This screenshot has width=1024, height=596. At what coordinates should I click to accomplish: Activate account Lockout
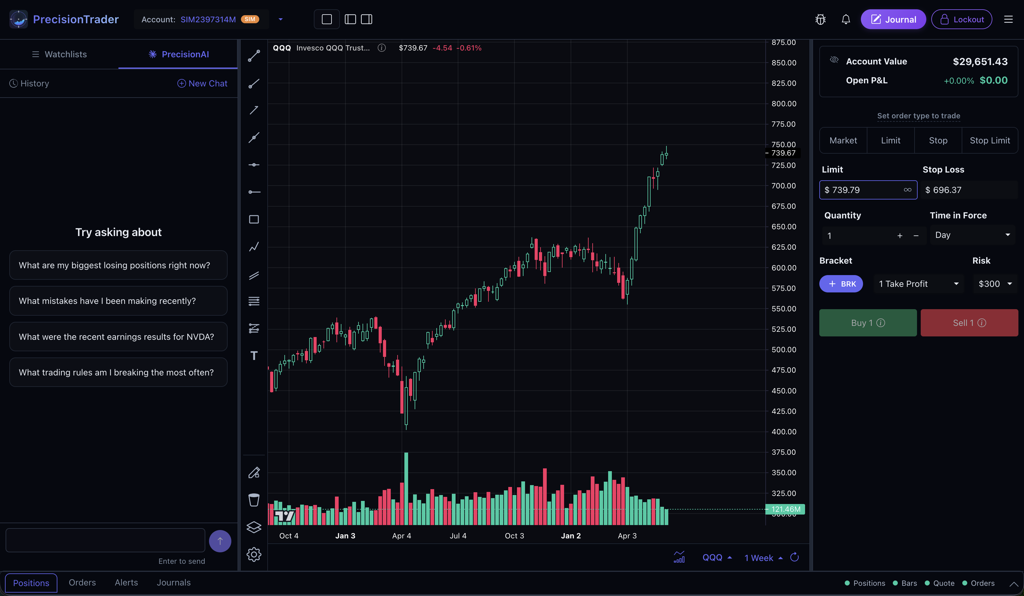click(x=961, y=20)
